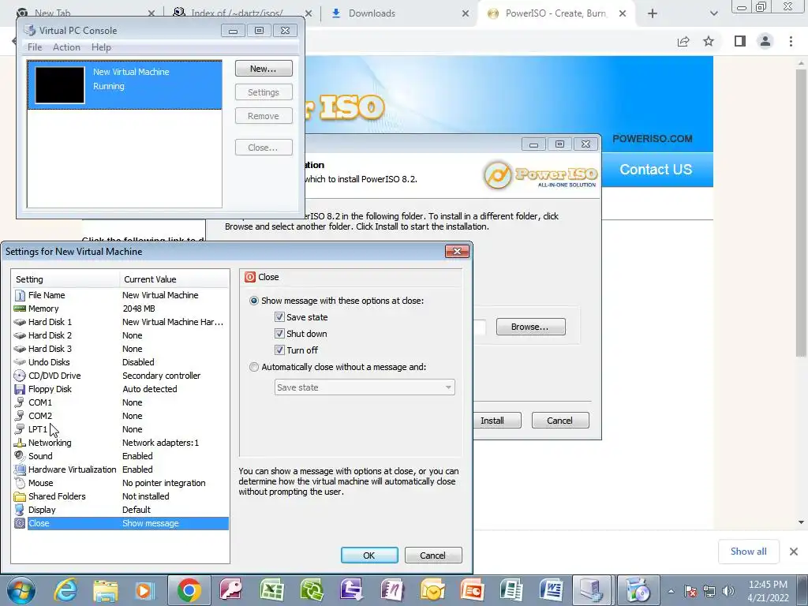Open Windows Media Player in taskbar
Screen dimensions: 808x606
[144, 590]
